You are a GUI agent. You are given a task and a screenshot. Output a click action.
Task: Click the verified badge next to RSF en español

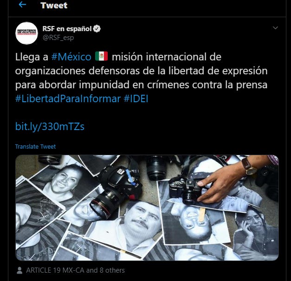tap(97, 29)
